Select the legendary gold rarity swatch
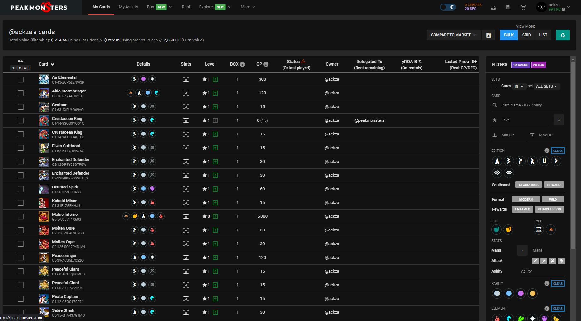This screenshot has width=581, height=321. (532, 293)
